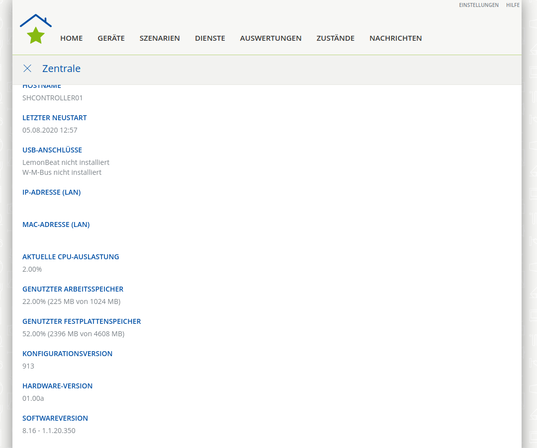Open the HOME menu item
Screen dimensions: 537x448
72,38
